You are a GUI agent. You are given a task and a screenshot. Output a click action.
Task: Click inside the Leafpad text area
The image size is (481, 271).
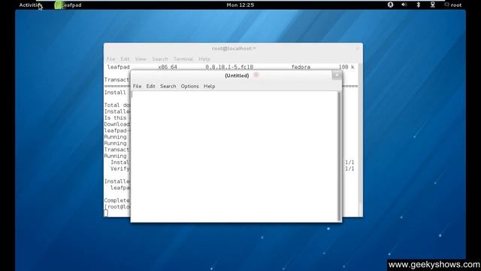234,156
